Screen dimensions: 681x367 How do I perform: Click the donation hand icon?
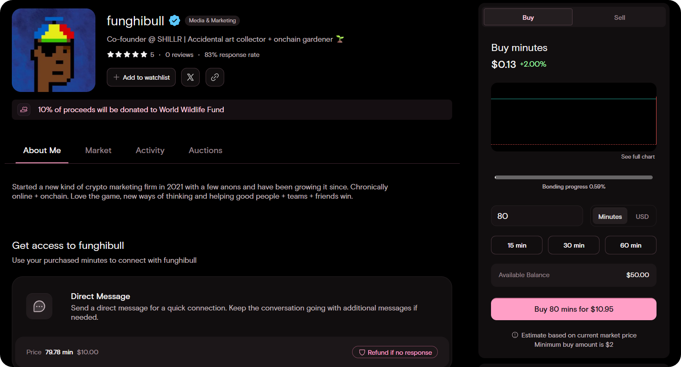pos(24,110)
